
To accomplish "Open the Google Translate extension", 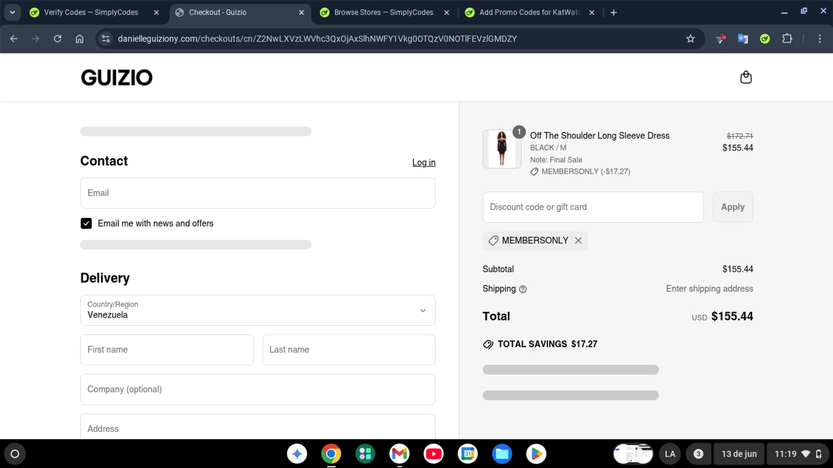I will tap(742, 39).
